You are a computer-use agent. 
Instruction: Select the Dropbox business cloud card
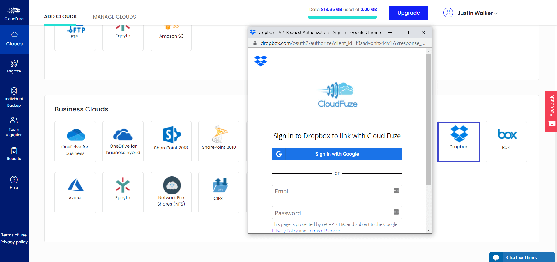point(459,142)
